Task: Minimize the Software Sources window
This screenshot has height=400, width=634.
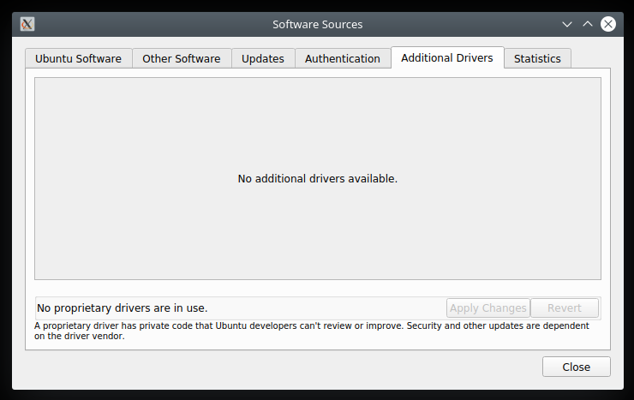Action: coord(566,24)
